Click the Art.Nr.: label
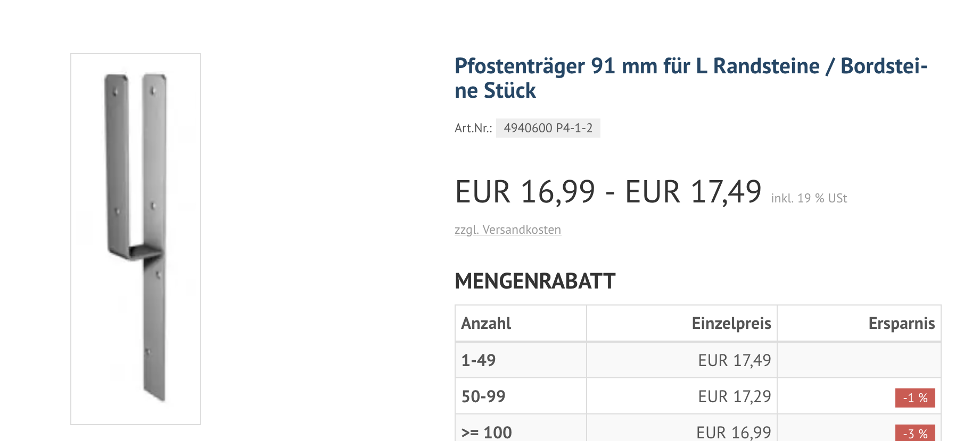972x441 pixels. pos(473,128)
